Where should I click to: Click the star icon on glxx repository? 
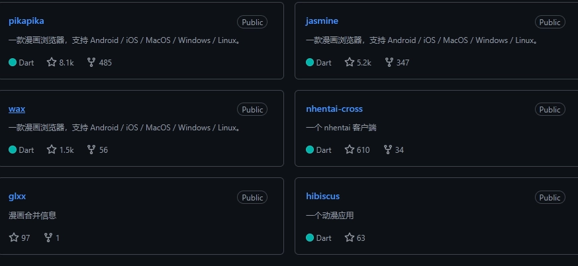pyautogui.click(x=14, y=238)
